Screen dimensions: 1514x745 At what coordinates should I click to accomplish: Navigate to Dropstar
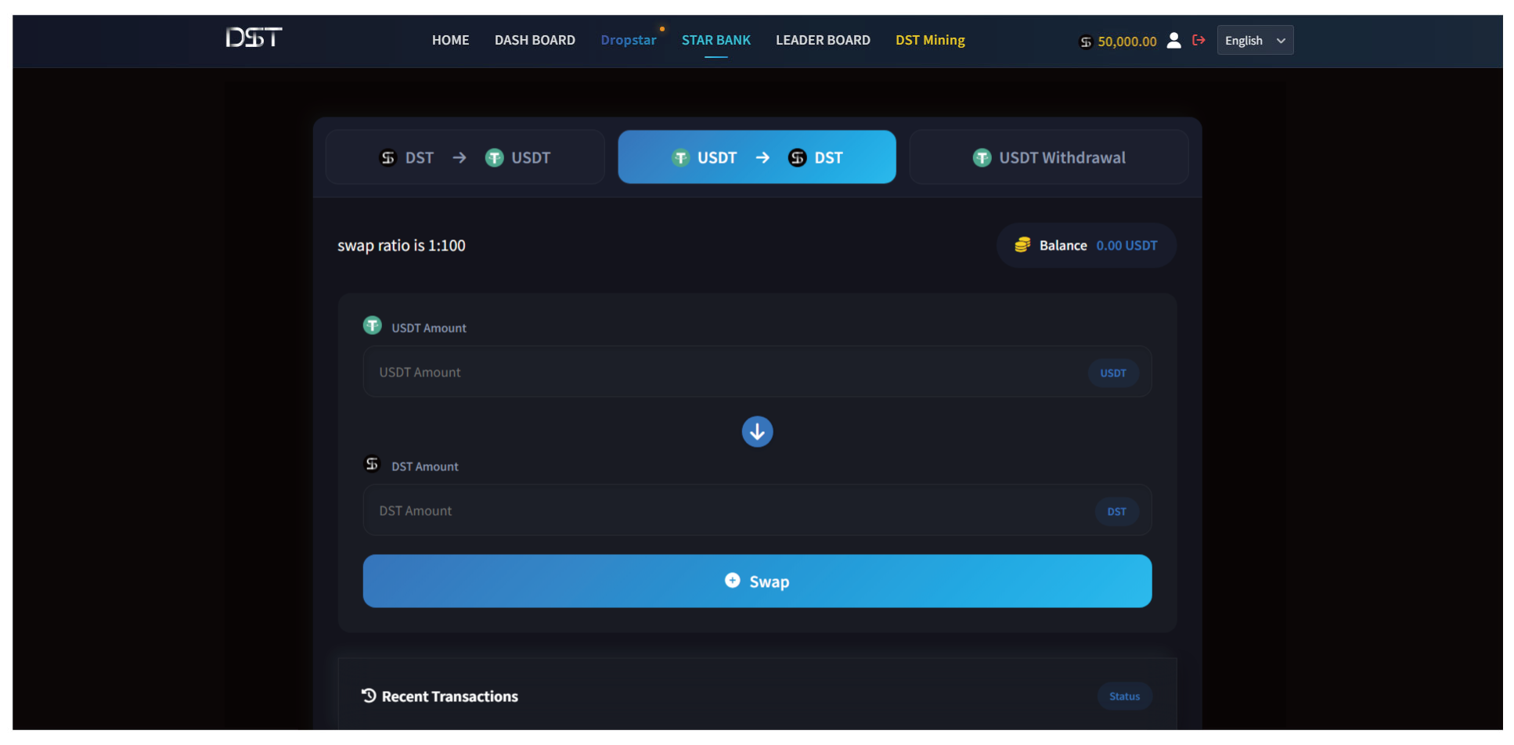click(x=628, y=40)
